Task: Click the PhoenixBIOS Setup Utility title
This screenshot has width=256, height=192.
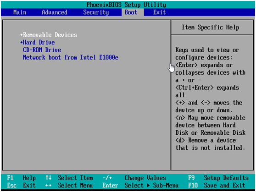Action: 126,5
